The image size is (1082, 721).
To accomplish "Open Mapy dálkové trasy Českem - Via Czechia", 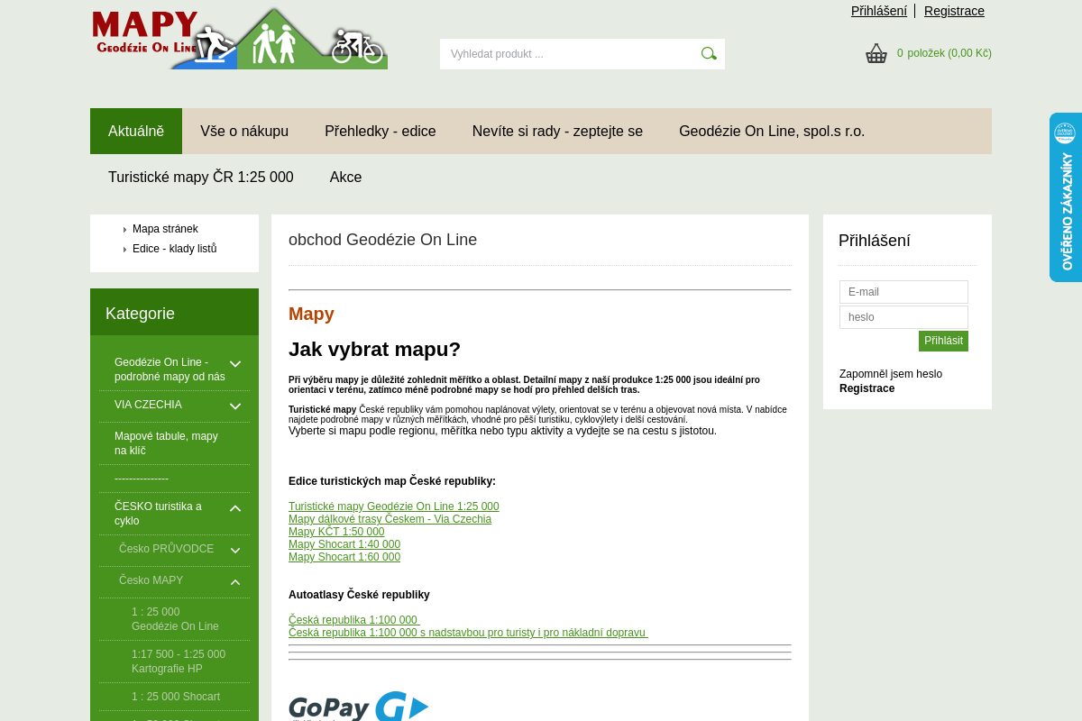I will 390,519.
